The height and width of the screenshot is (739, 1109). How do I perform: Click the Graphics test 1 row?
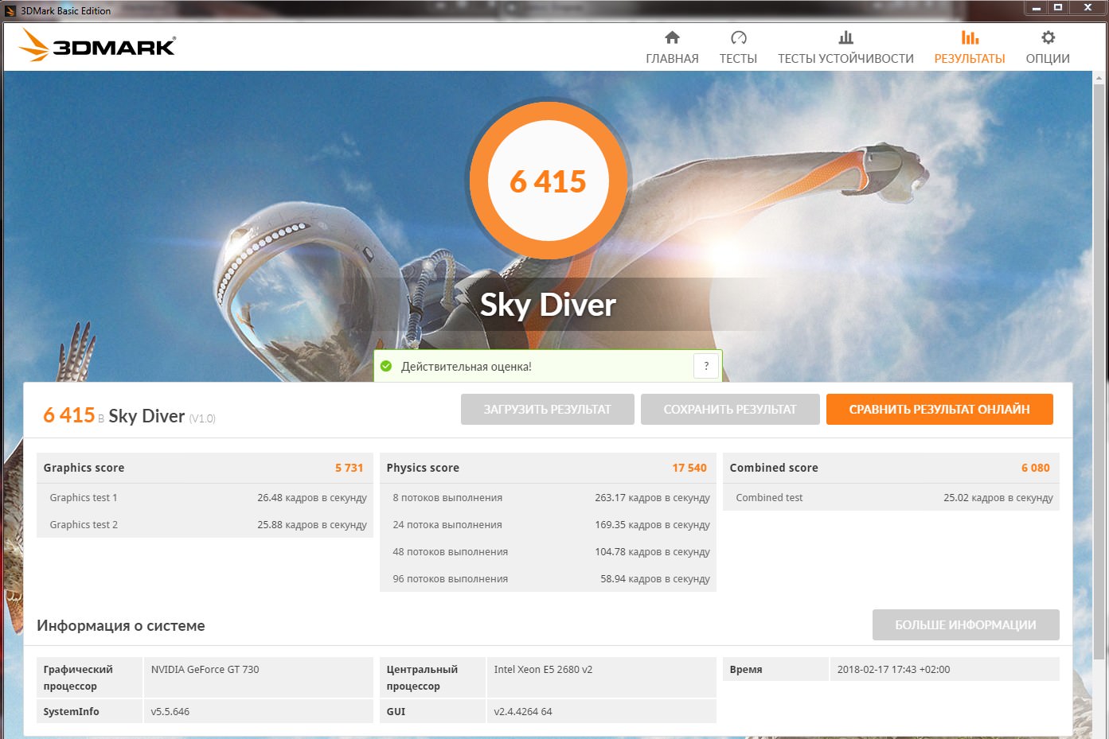(205, 497)
